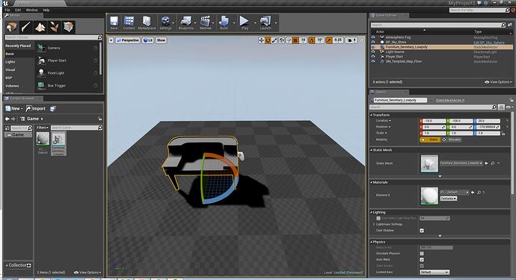The width and height of the screenshot is (516, 280).
Task: Select the Paint mode brush icon
Action: 25,28
